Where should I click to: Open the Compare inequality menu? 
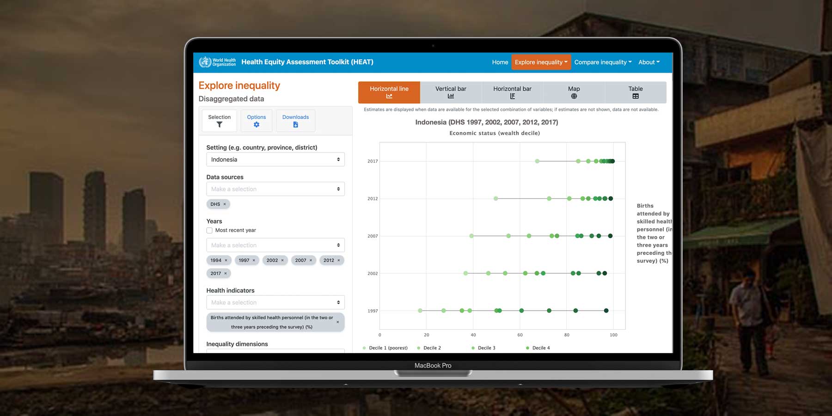[x=603, y=62]
